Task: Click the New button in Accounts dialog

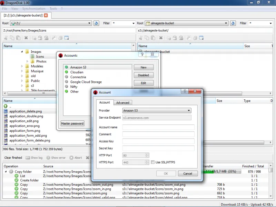Action: coord(144,67)
